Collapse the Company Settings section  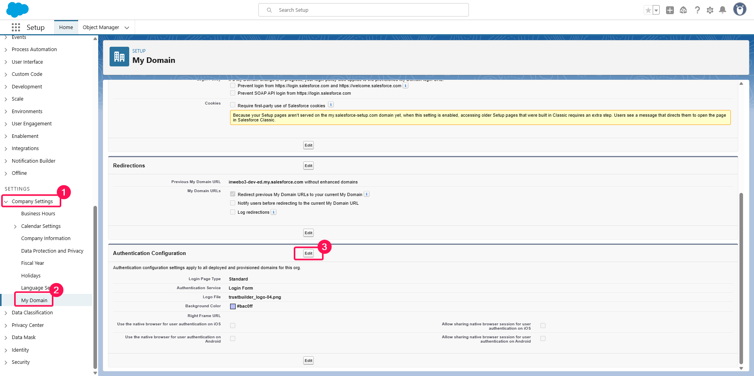pyautogui.click(x=6, y=202)
